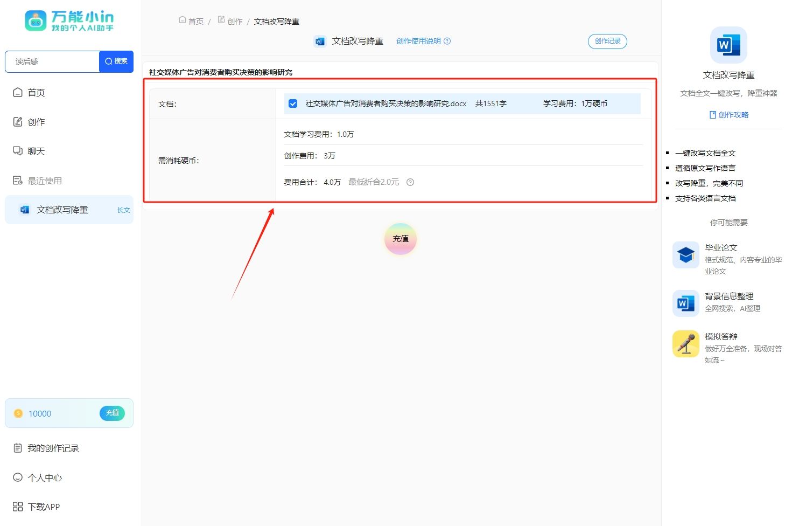Click the gold coin icon beside 10000

[18, 413]
